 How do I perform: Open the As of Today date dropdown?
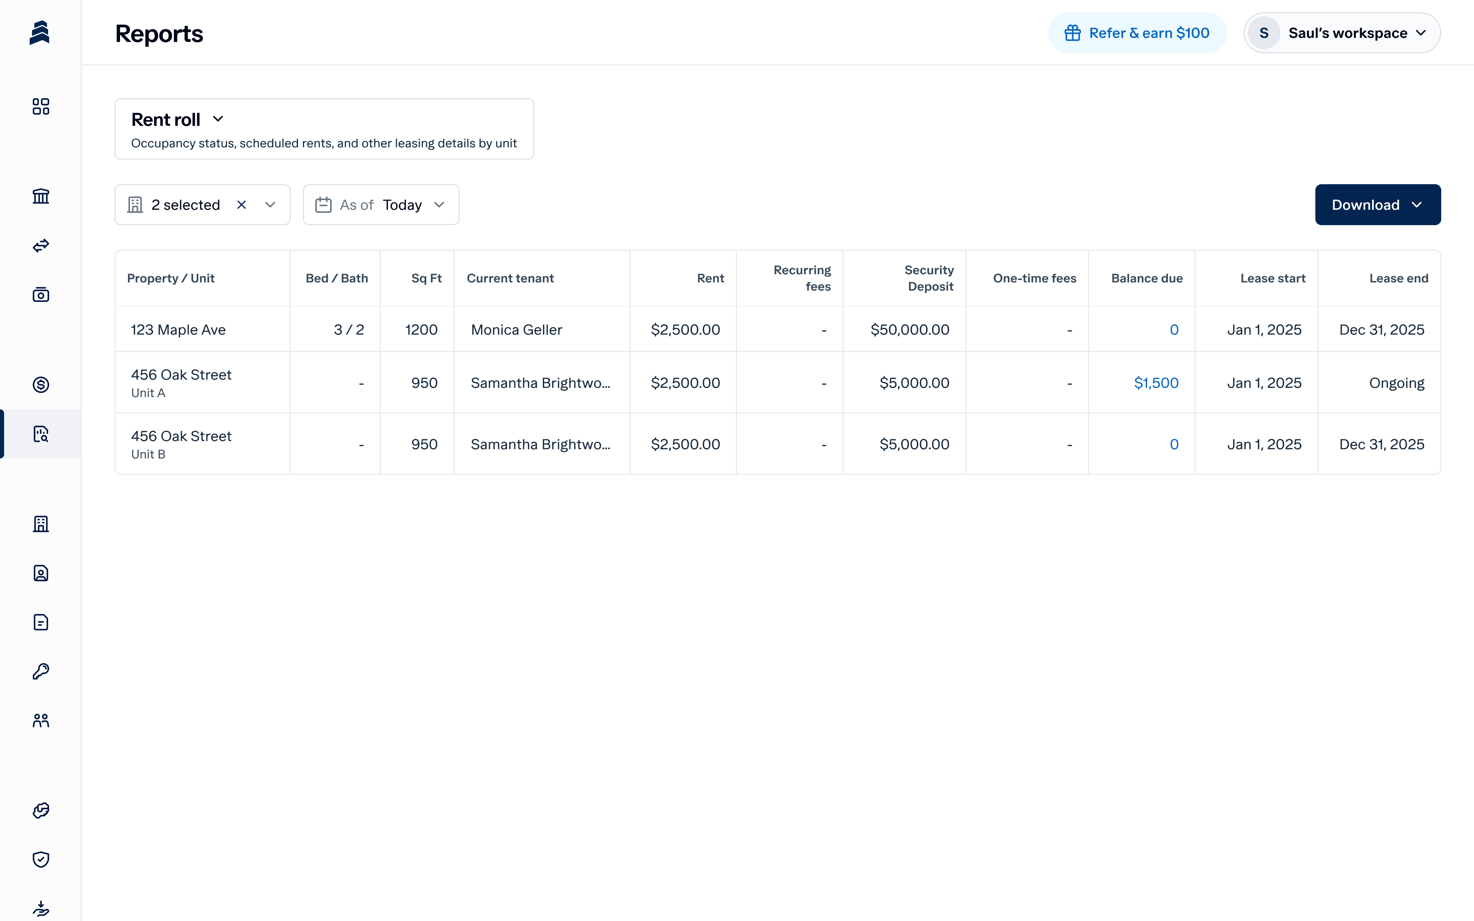(381, 205)
